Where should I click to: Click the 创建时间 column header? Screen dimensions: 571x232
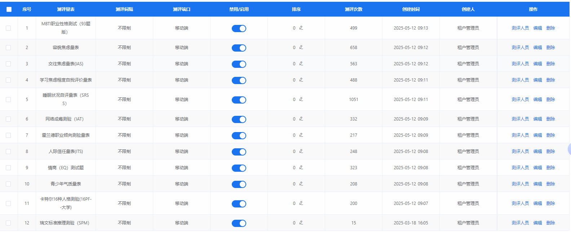tap(411, 9)
